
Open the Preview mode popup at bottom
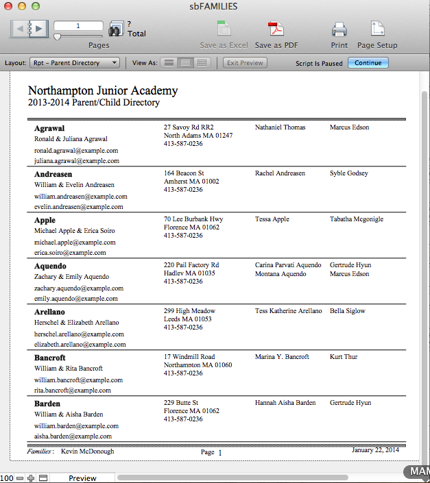[x=82, y=478]
